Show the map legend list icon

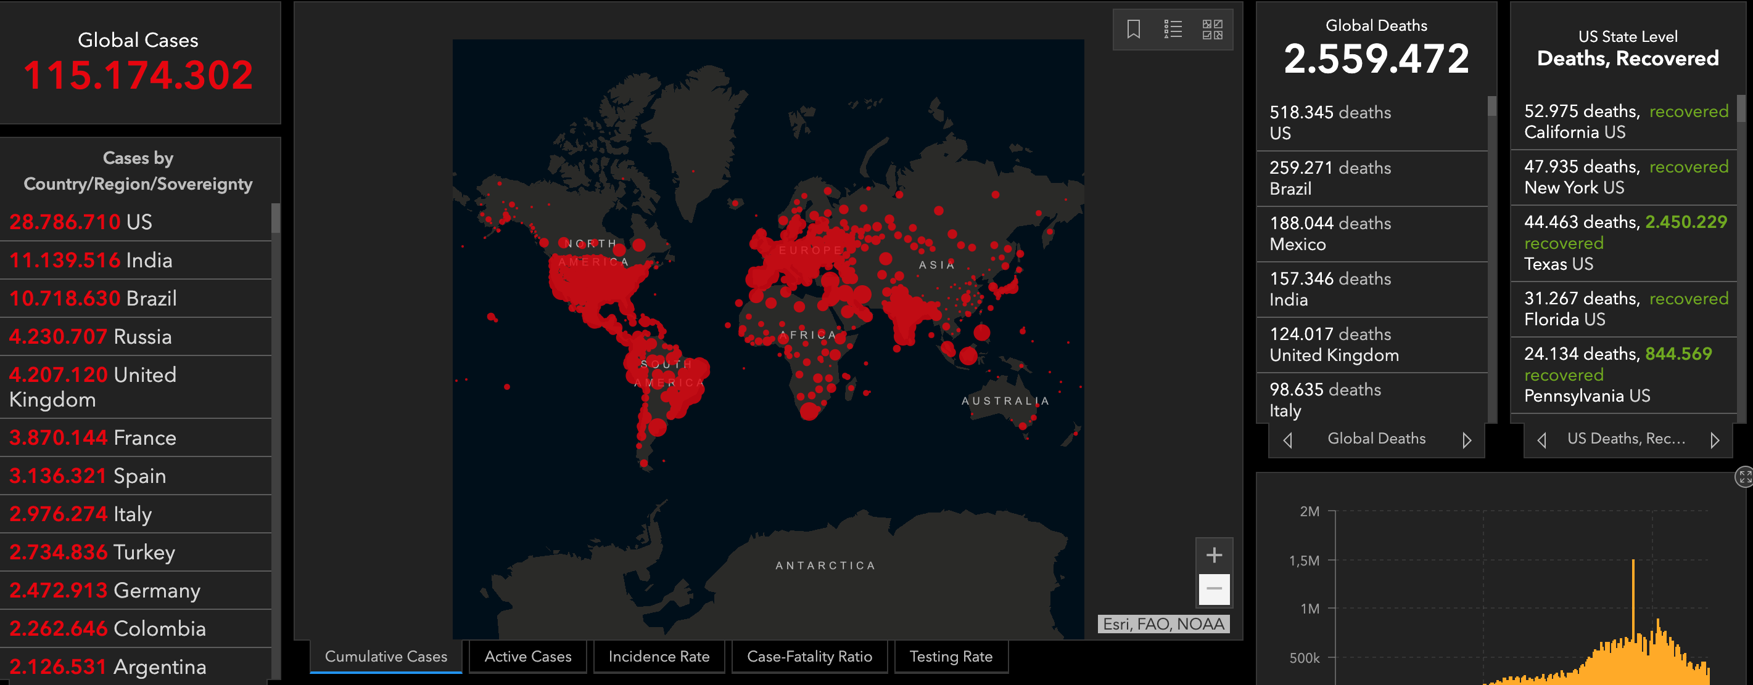[1173, 29]
